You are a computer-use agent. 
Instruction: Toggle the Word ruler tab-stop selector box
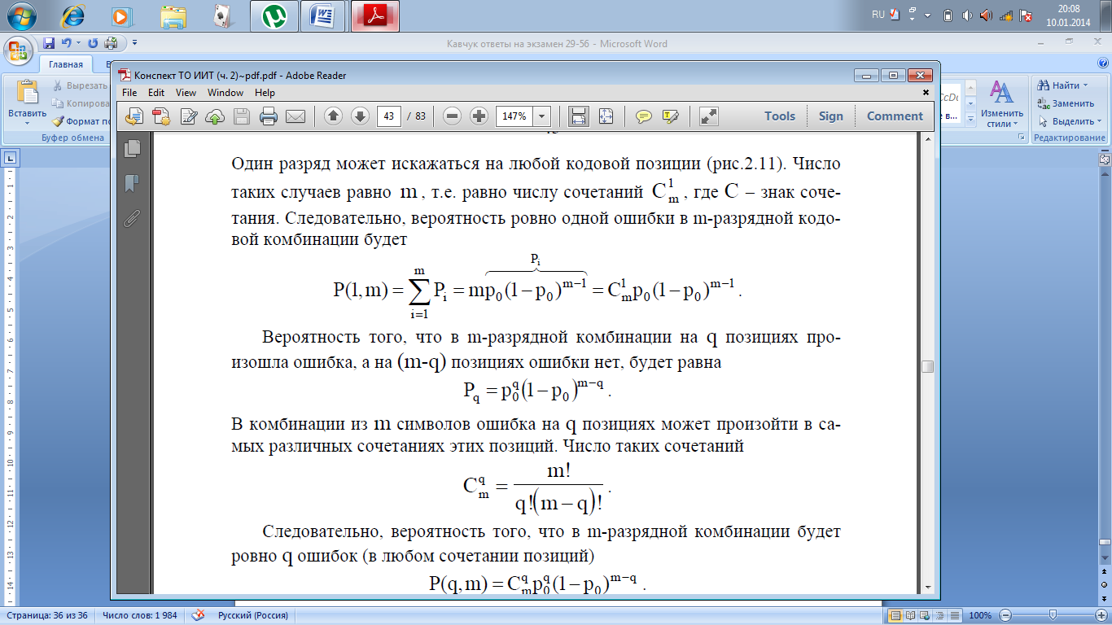click(x=10, y=157)
